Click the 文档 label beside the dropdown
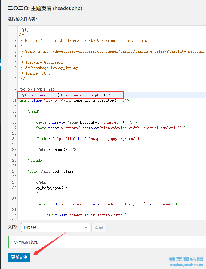The width and height of the screenshot is (206, 269). point(13,227)
